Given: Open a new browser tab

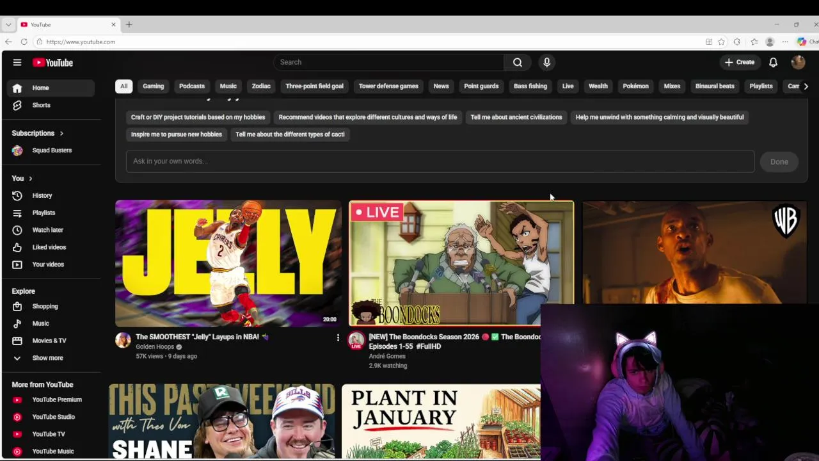Looking at the screenshot, I should (x=129, y=24).
